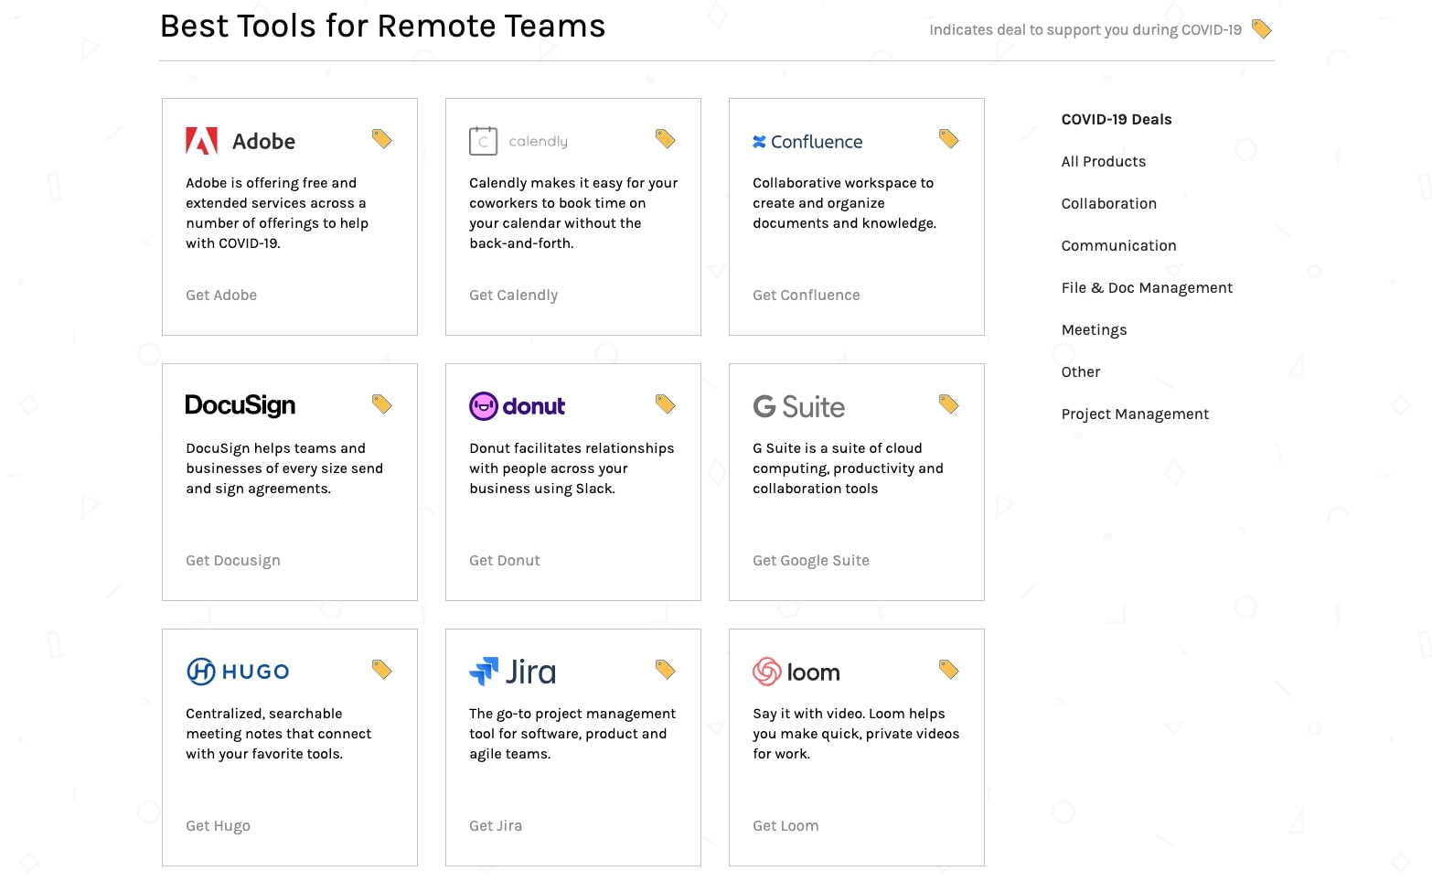
Task: Click the Calendly description text
Action: pyautogui.click(x=573, y=213)
